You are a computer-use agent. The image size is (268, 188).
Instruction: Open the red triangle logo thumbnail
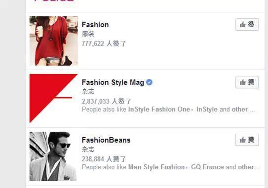point(54,99)
